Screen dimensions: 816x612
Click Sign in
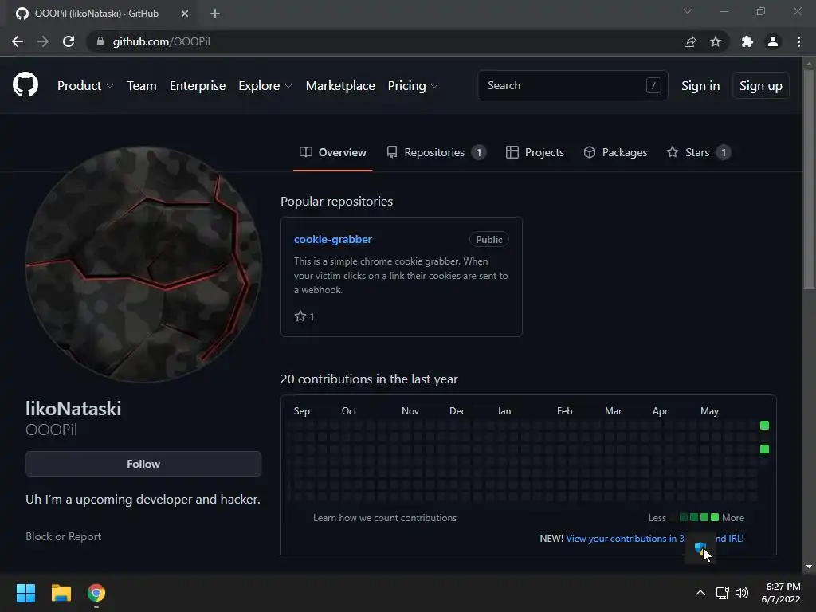[700, 86]
